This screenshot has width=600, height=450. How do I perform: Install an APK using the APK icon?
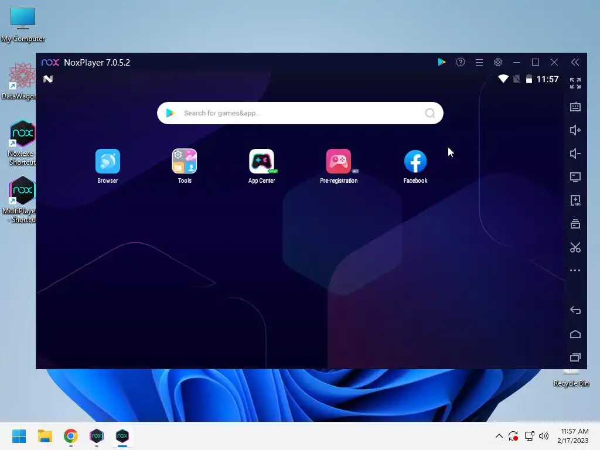tap(575, 200)
